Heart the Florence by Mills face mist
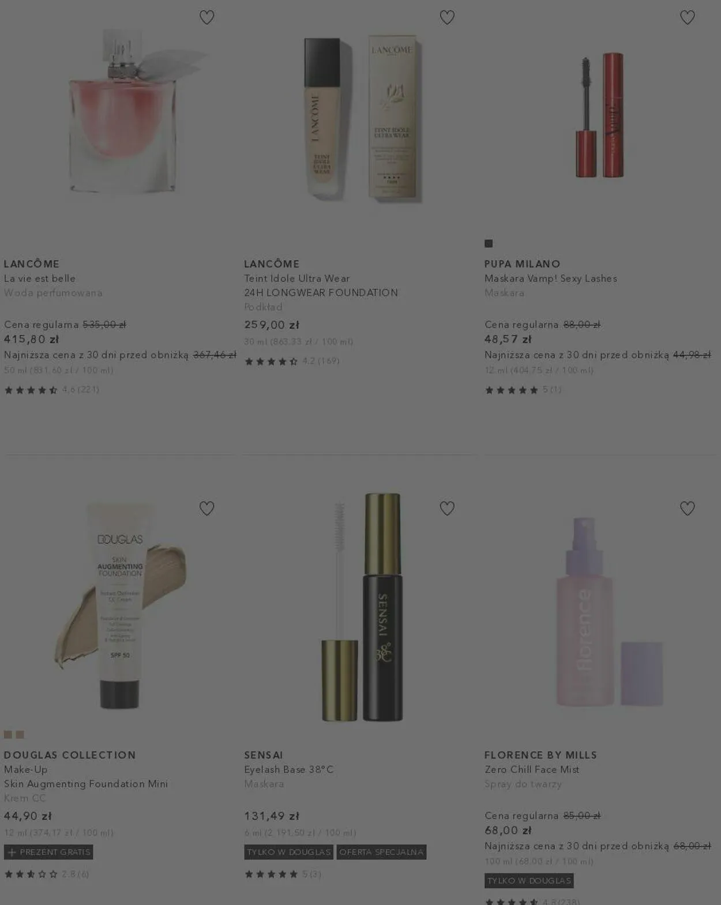Image resolution: width=721 pixels, height=905 pixels. tap(688, 508)
